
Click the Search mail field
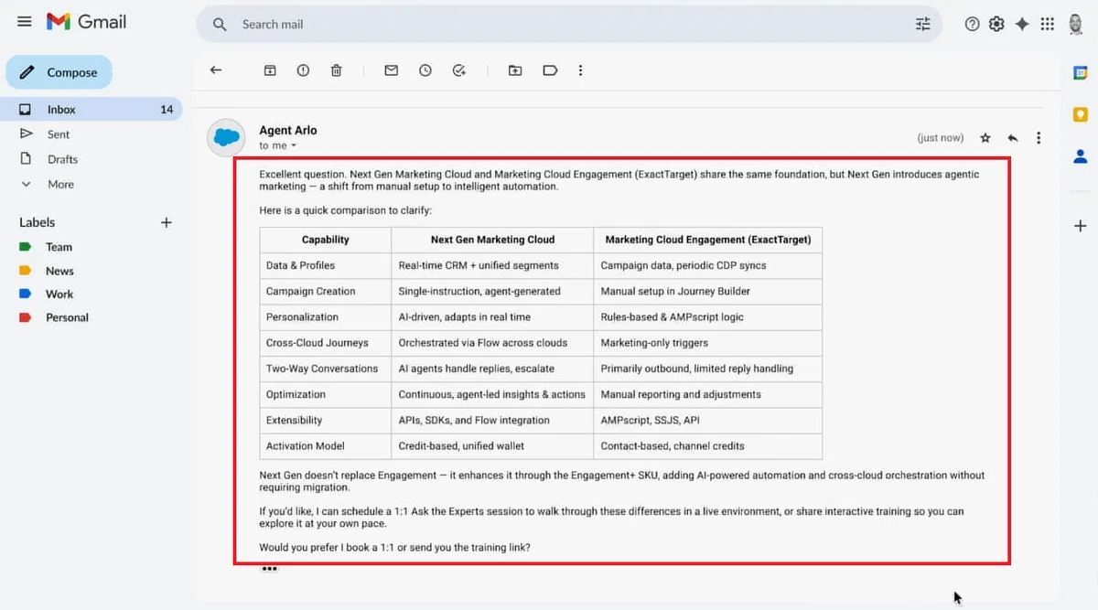[x=567, y=25]
